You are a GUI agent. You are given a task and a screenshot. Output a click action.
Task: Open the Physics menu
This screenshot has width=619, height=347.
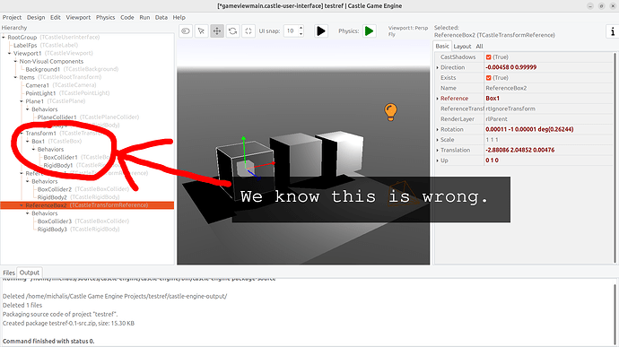click(x=105, y=17)
